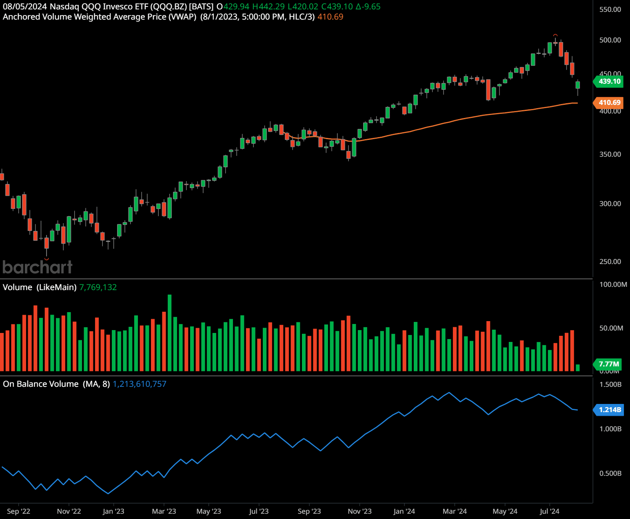Click the change value Δ-9.65

[x=368, y=7]
